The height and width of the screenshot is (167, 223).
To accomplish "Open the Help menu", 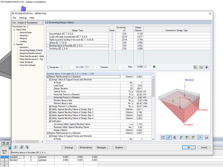I will click(32, 18).
